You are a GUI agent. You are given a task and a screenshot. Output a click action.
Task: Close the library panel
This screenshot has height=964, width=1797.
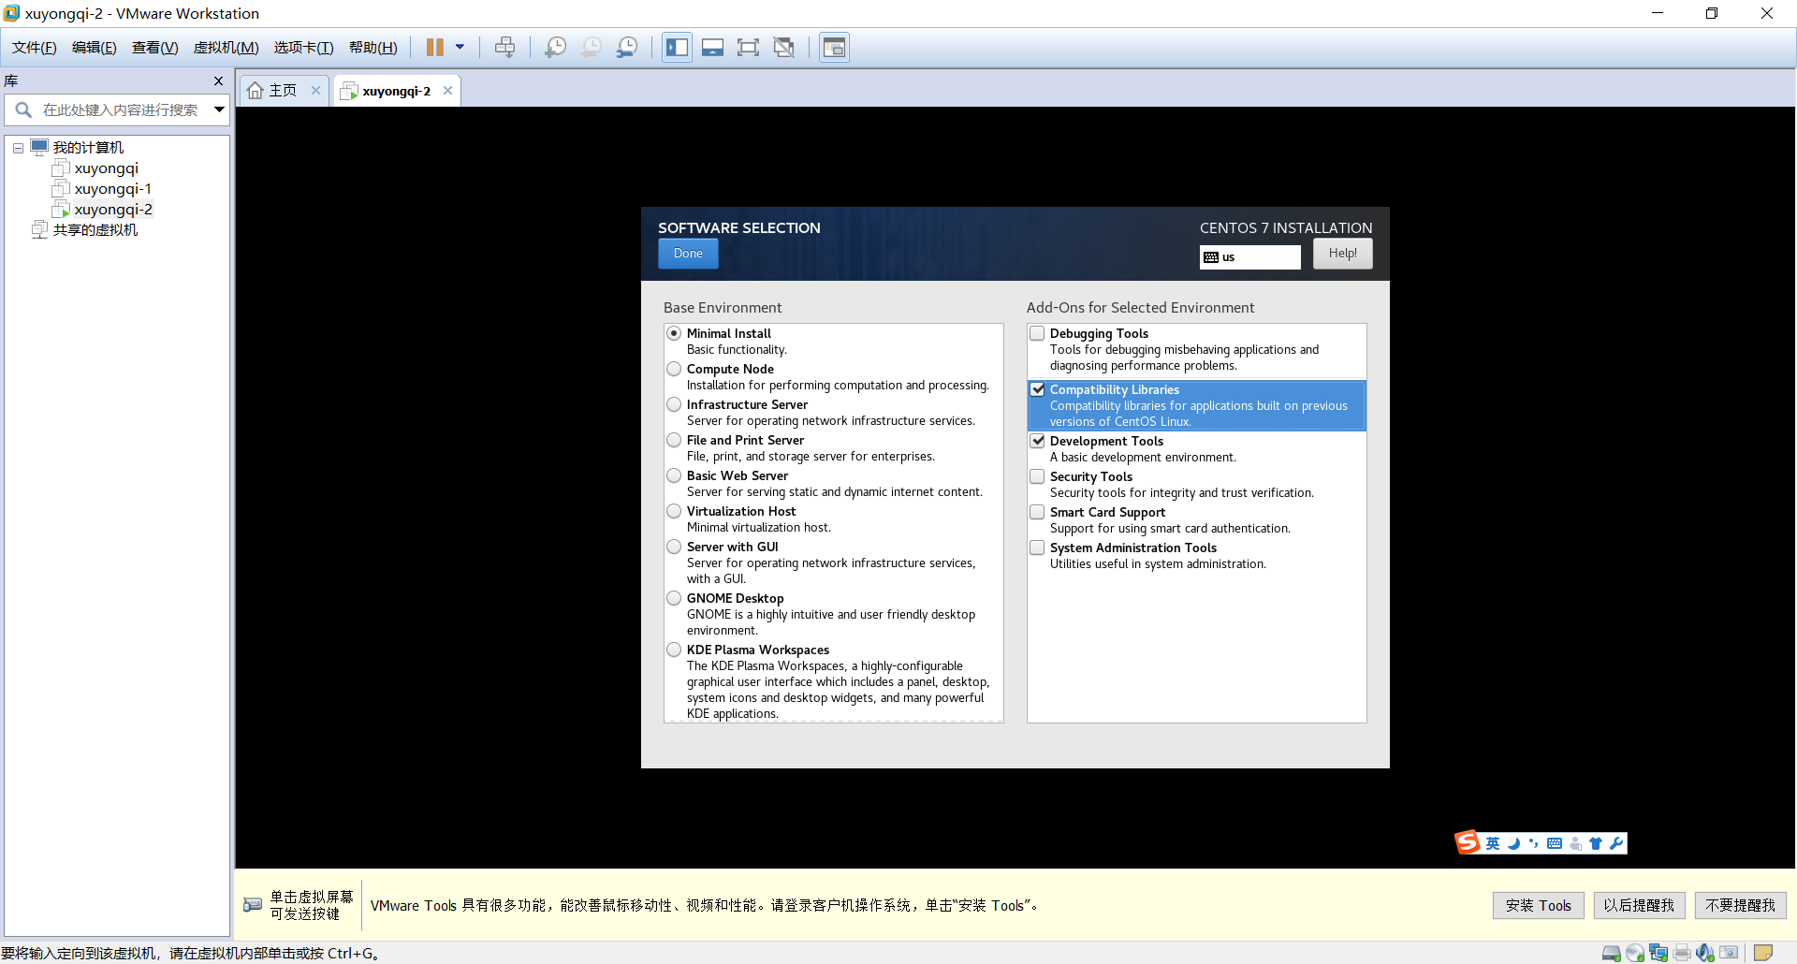coord(218,80)
